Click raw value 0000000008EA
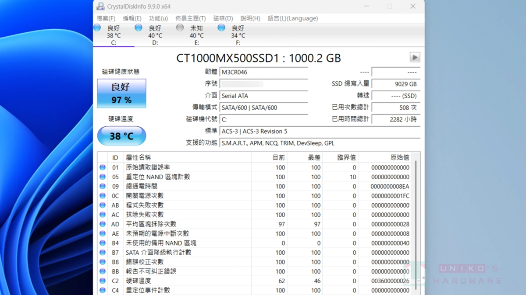 pyautogui.click(x=390, y=186)
